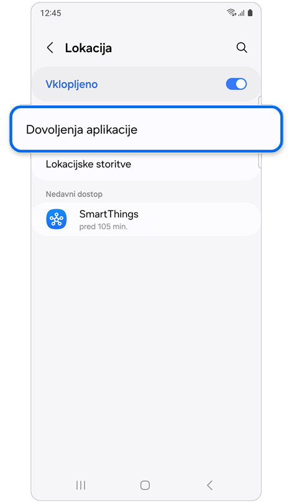Screen dimensions: 292x503
Task: Tap the Wi-Fi status icon
Action: click(231, 13)
